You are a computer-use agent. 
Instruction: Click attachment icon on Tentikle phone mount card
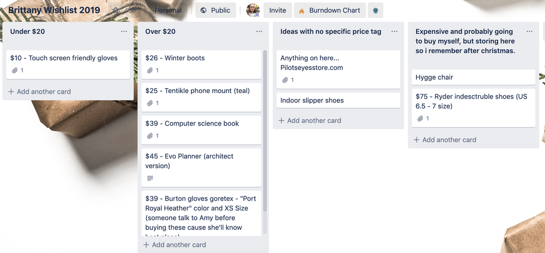coord(150,103)
